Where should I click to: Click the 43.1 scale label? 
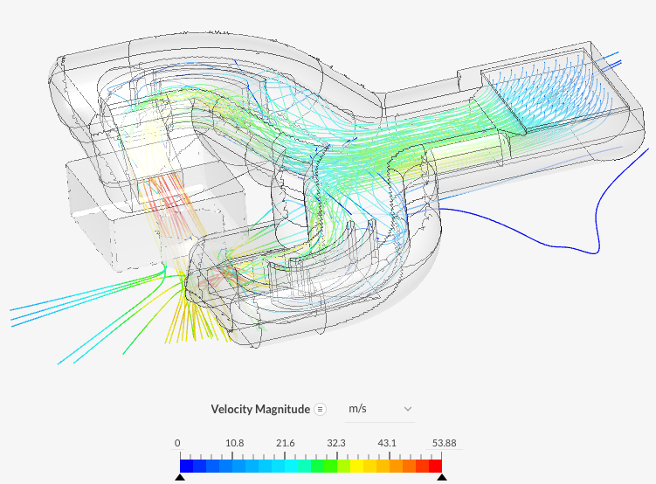click(x=387, y=443)
